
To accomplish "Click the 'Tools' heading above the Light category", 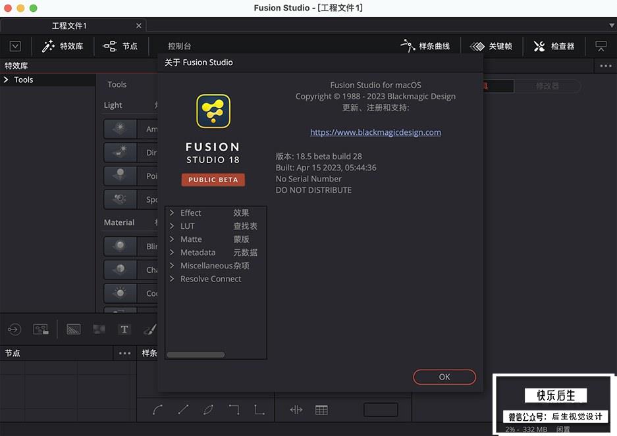I will pyautogui.click(x=117, y=85).
